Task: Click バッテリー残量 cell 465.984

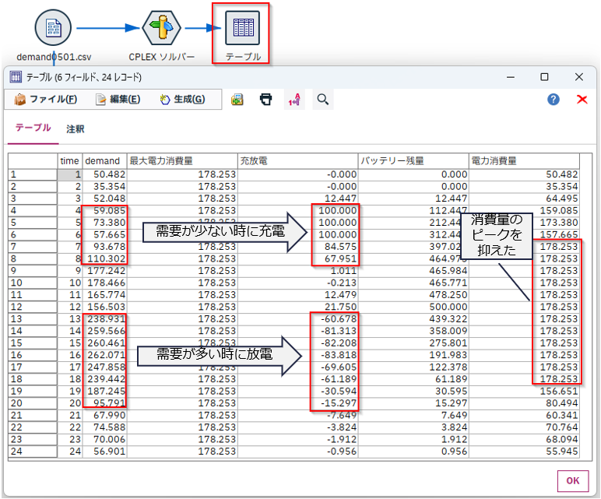Action: coord(413,271)
